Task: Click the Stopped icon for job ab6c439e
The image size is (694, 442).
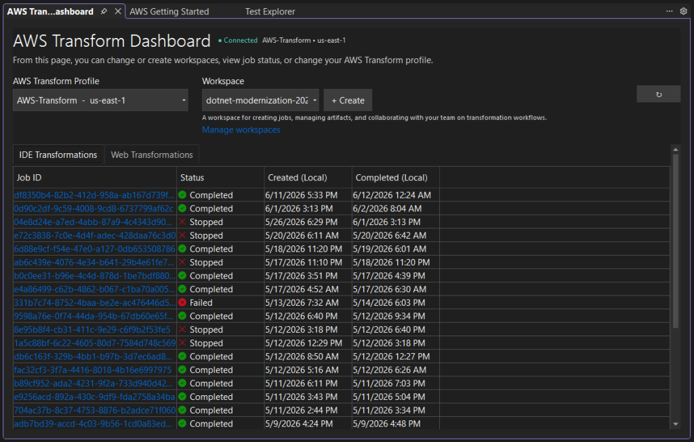Action: coord(182,262)
